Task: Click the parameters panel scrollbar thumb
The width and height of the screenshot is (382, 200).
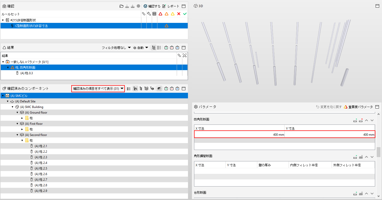Action: click(379, 152)
